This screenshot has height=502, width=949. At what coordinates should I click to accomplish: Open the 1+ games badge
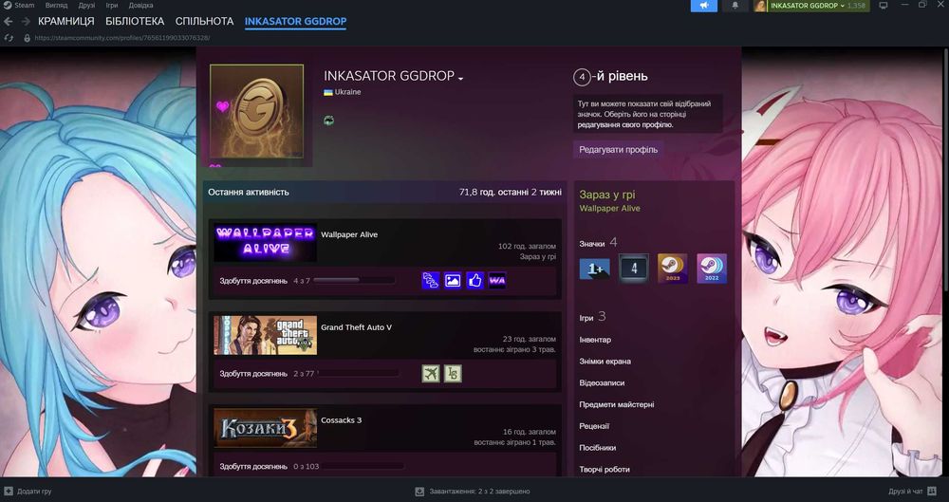click(x=595, y=269)
